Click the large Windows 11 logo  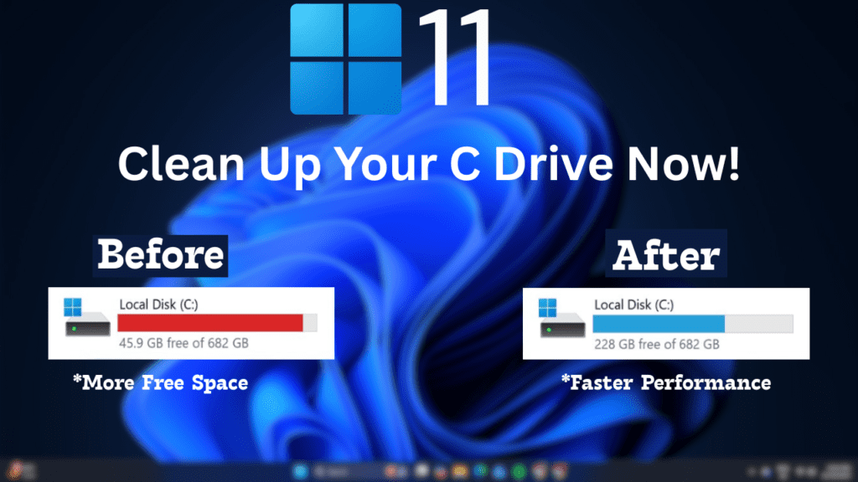345,59
